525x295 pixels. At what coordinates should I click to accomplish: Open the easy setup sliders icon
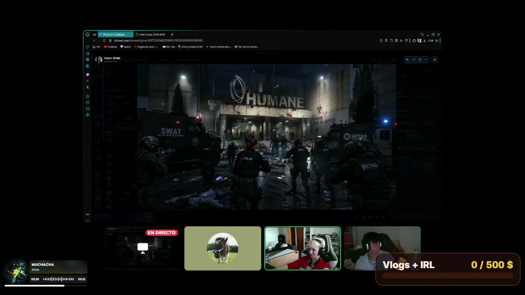pyautogui.click(x=437, y=41)
